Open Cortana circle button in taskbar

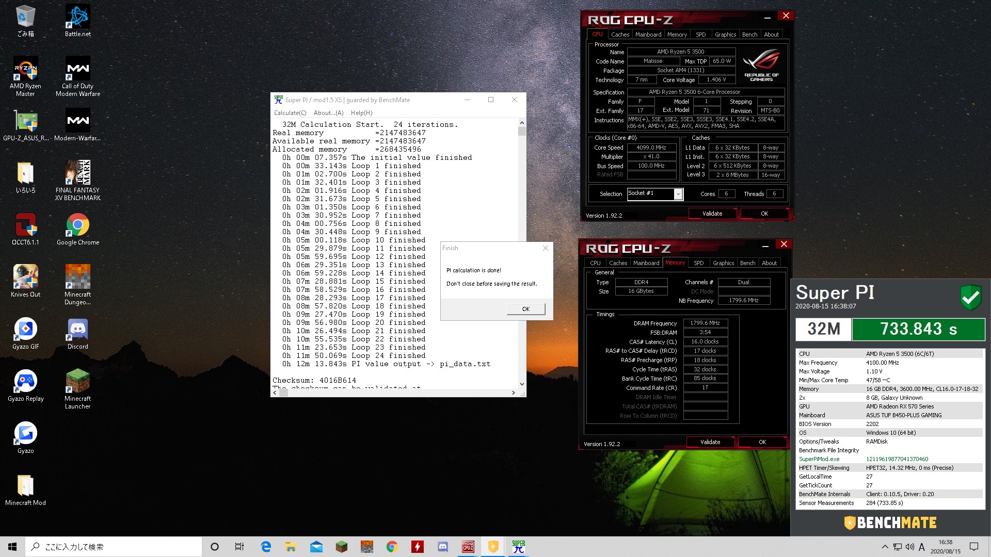coord(215,547)
